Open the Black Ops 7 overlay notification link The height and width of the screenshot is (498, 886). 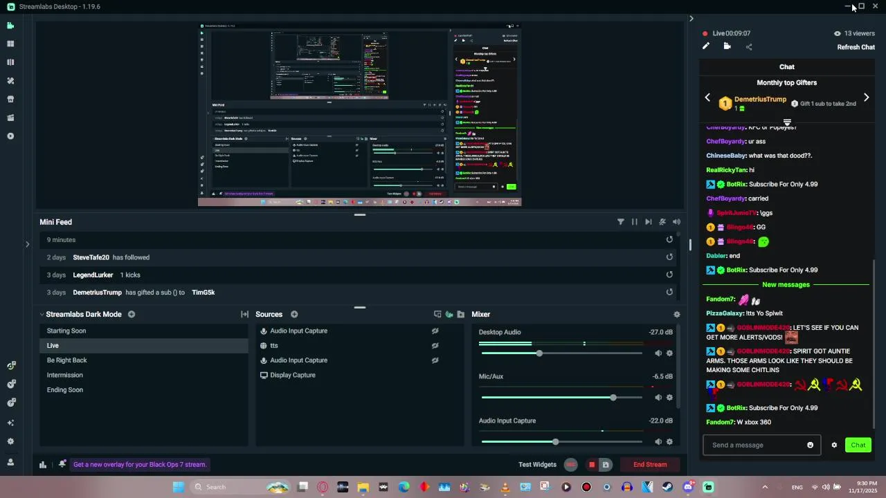140,465
